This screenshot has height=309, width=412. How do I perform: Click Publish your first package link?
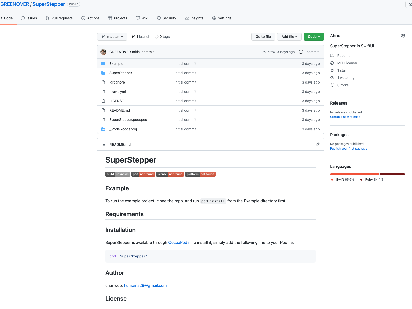click(349, 149)
